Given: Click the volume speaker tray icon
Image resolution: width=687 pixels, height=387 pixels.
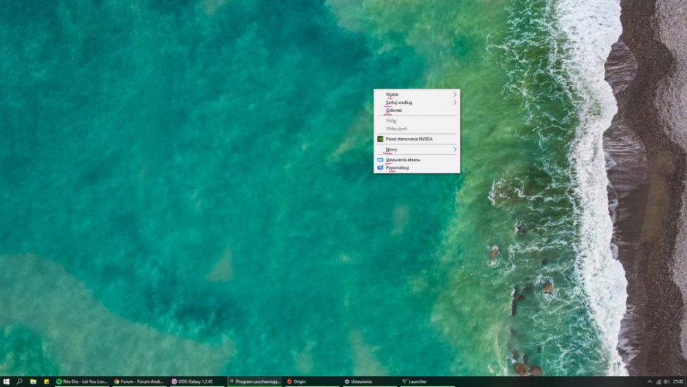Looking at the screenshot, I should pos(666,382).
